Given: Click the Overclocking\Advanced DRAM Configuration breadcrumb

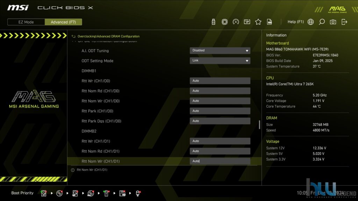Looking at the screenshot, I should [x=108, y=36].
